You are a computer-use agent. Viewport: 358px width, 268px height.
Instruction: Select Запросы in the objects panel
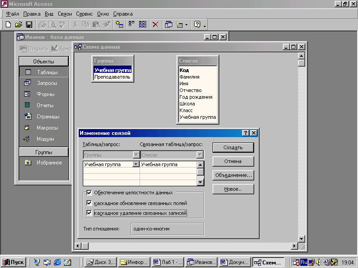pyautogui.click(x=43, y=83)
